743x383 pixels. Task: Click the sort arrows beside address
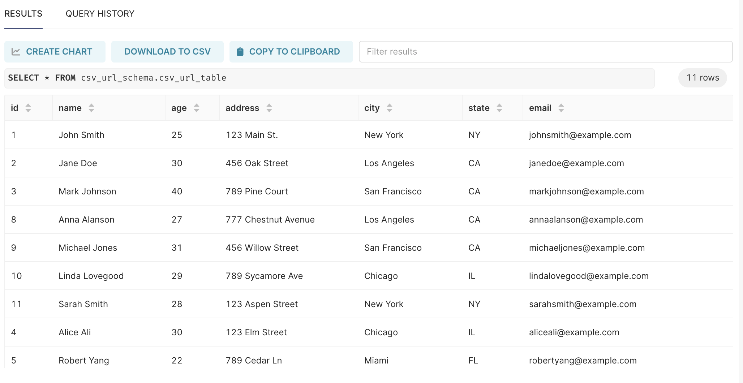pyautogui.click(x=269, y=108)
